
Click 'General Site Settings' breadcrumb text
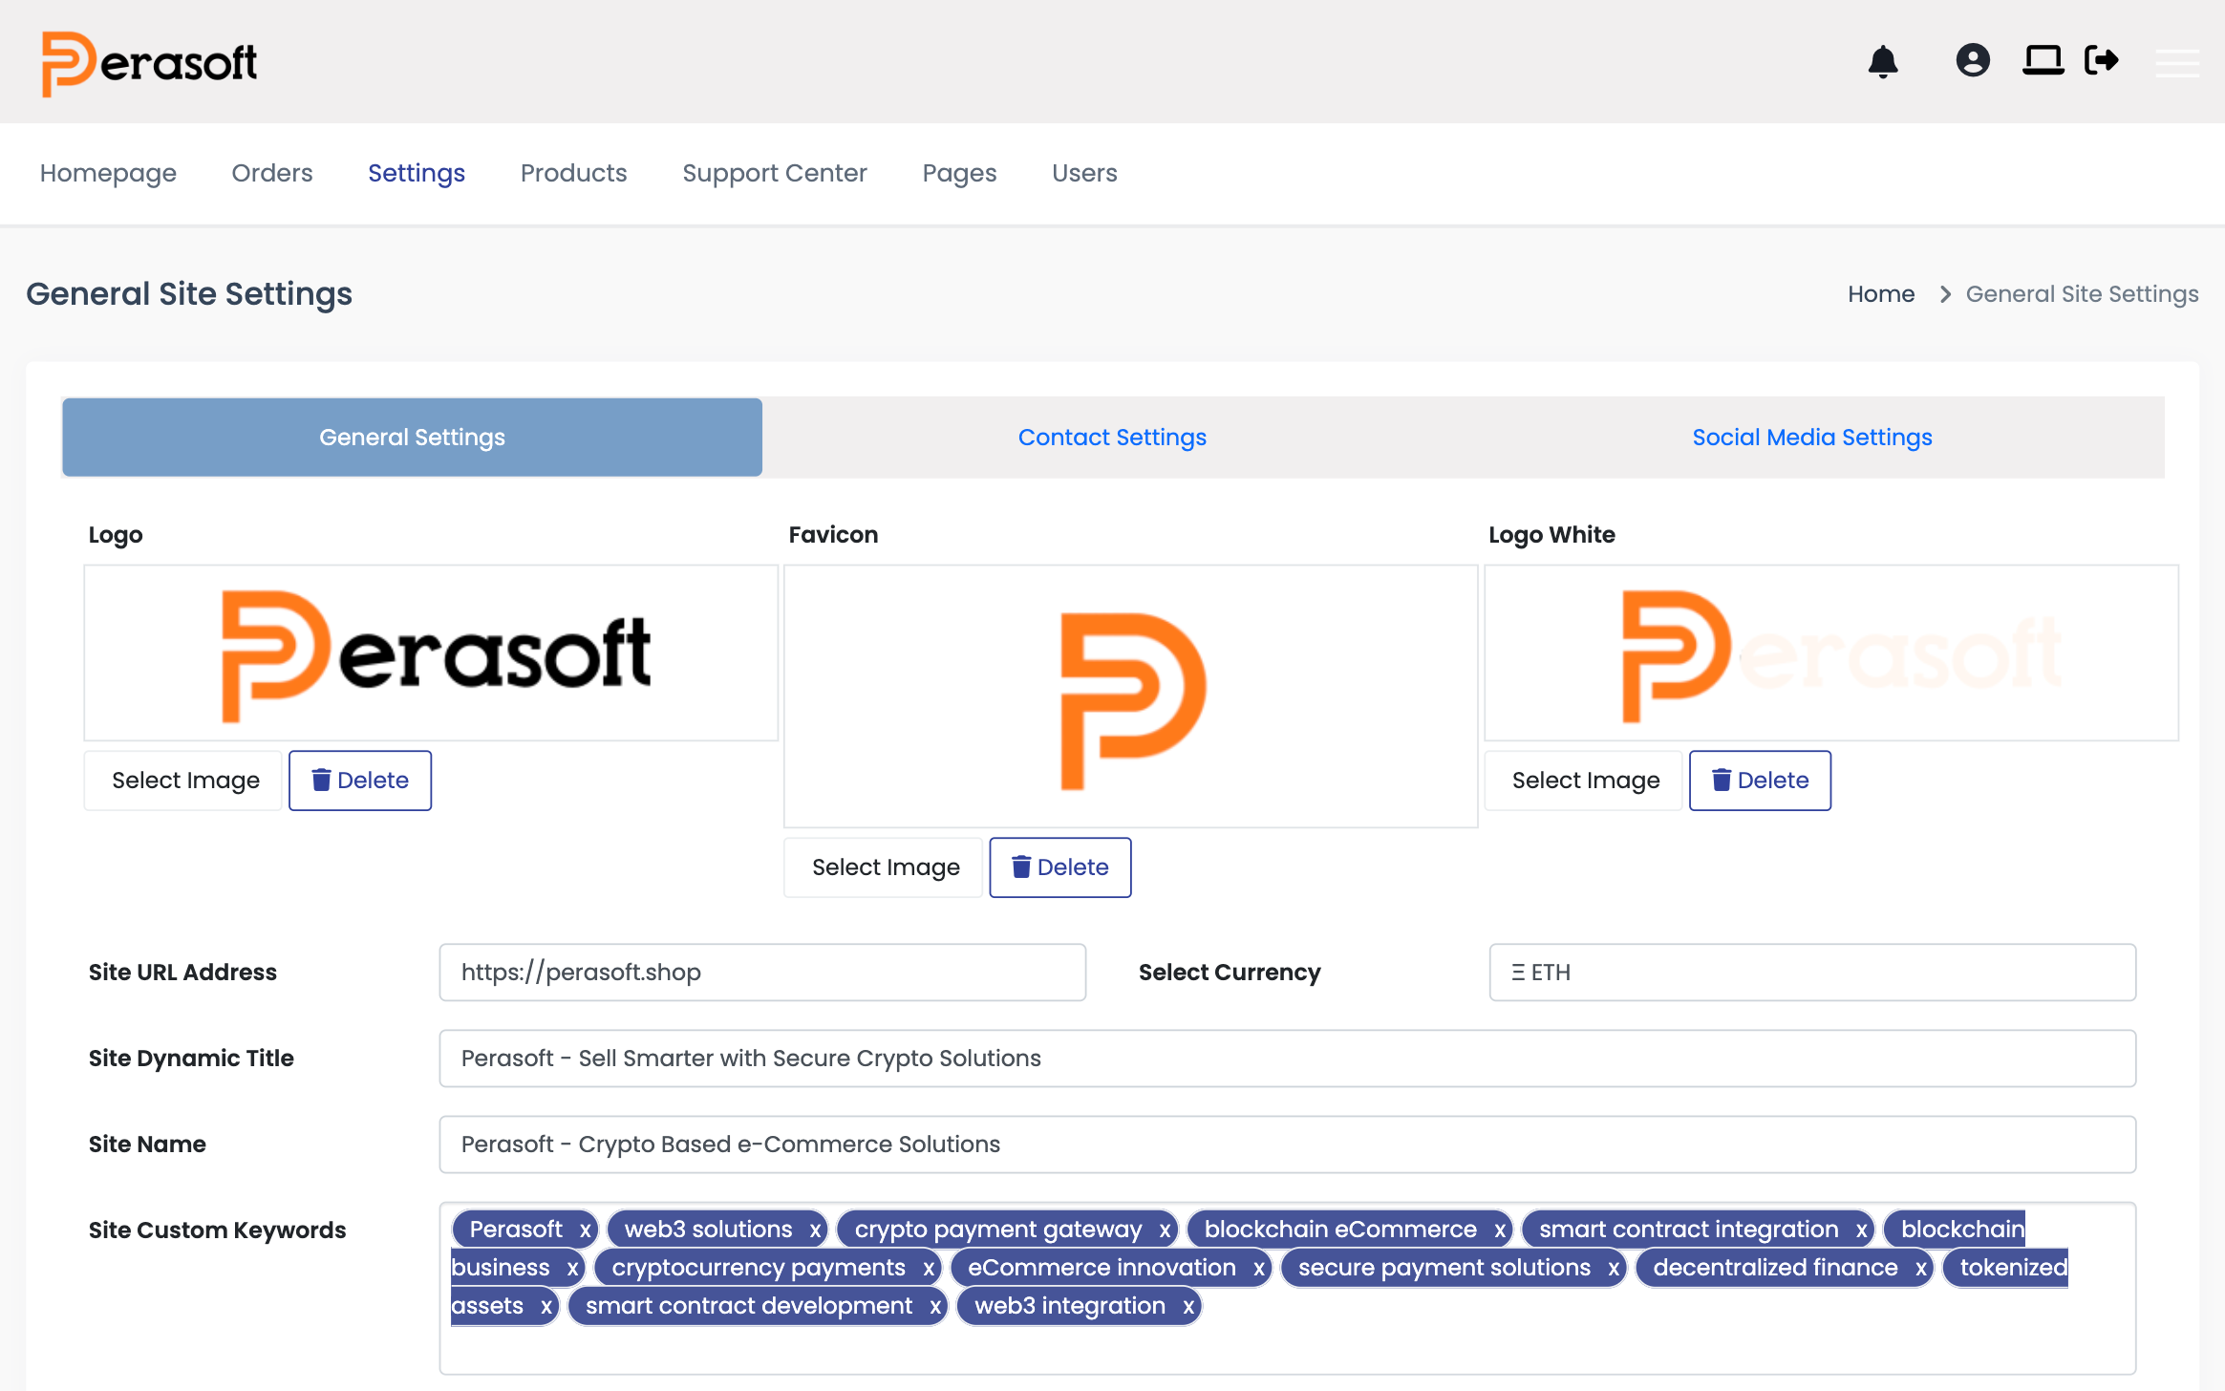tap(2082, 294)
